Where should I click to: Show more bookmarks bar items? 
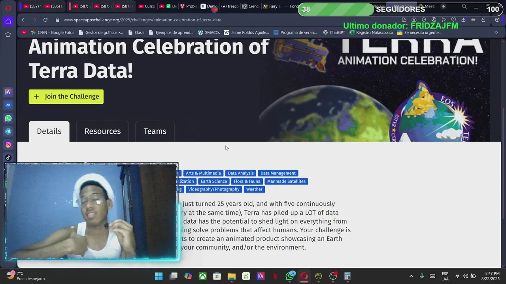(x=496, y=32)
